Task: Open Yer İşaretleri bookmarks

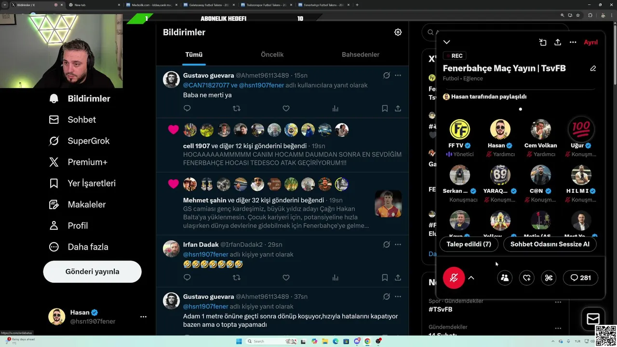Action: point(82,183)
